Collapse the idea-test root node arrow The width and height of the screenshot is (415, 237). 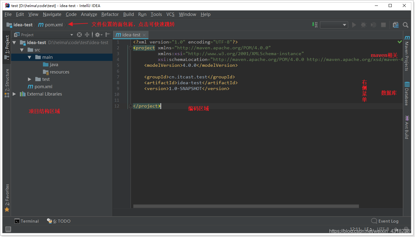[14, 43]
